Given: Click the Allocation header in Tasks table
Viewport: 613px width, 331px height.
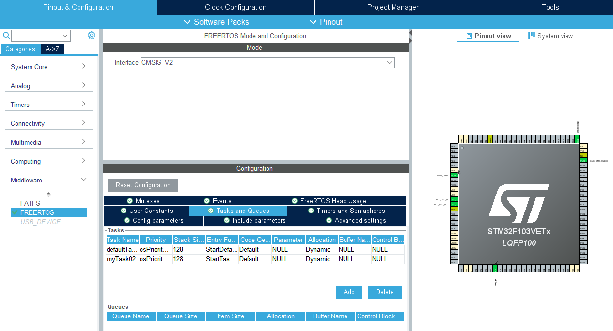Looking at the screenshot, I should (x=322, y=240).
